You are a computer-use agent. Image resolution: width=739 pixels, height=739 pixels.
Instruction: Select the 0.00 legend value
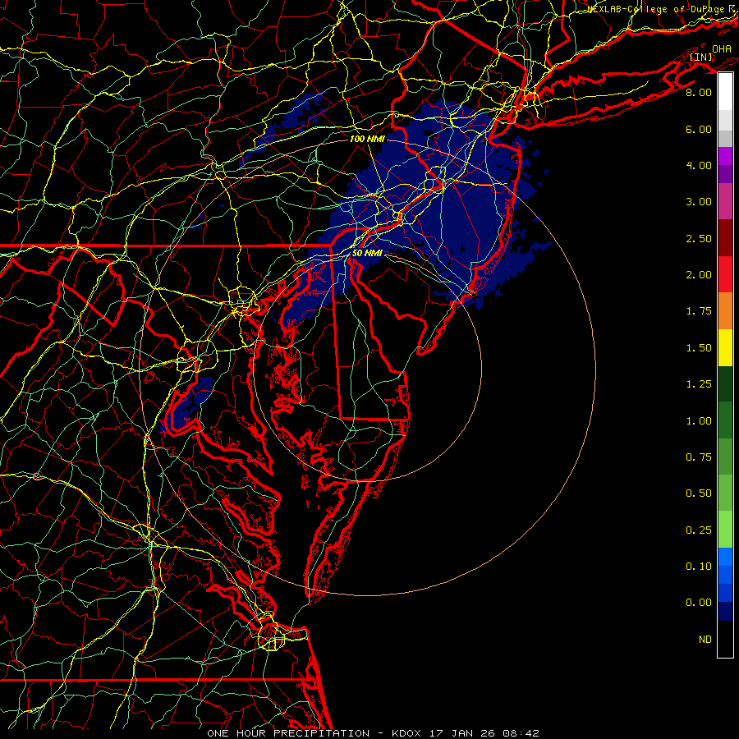point(699,603)
